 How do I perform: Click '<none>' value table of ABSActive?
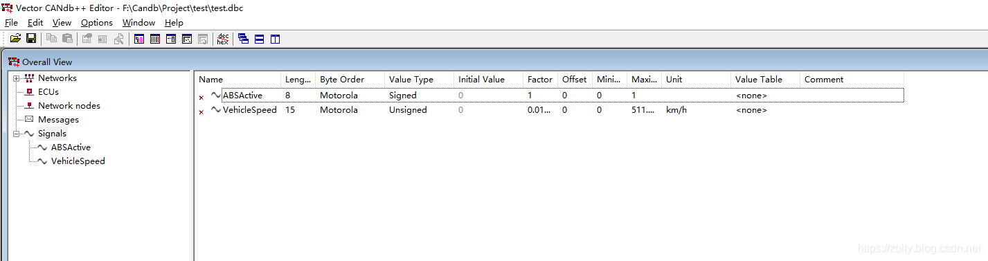(x=751, y=96)
